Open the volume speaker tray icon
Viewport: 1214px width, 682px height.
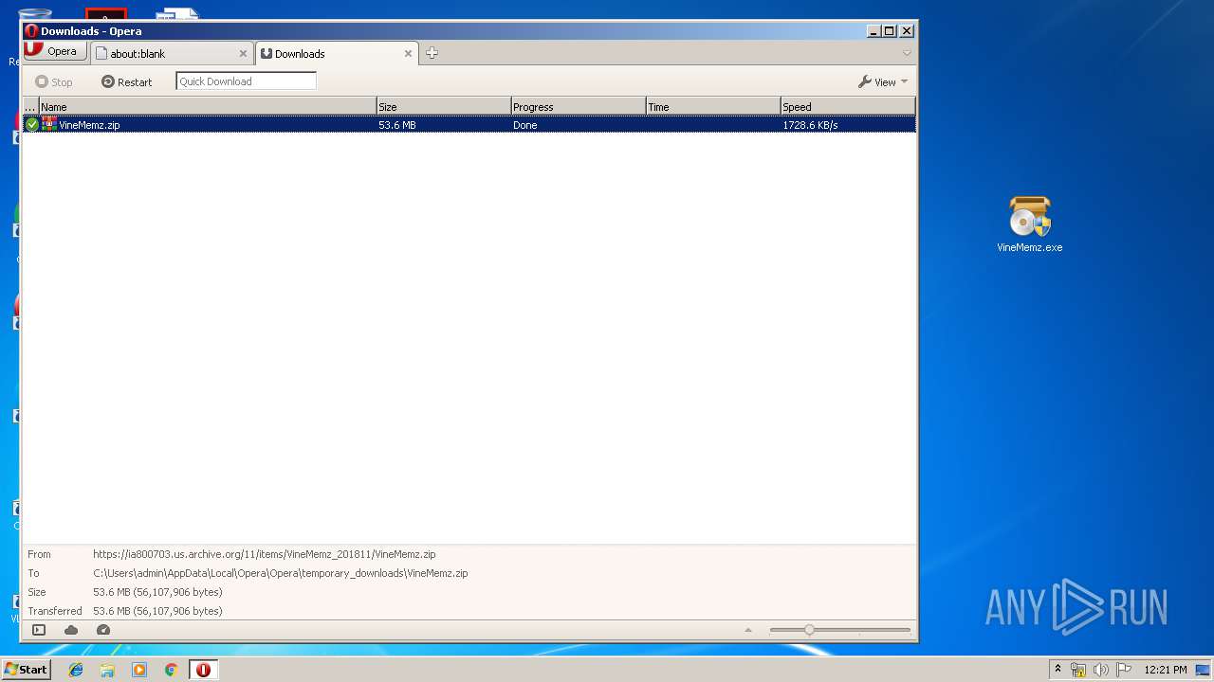click(x=1101, y=670)
